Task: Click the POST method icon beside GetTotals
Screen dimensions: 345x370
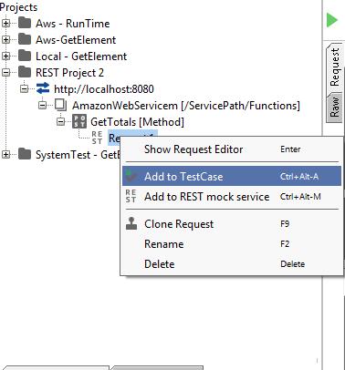Action: [x=79, y=121]
